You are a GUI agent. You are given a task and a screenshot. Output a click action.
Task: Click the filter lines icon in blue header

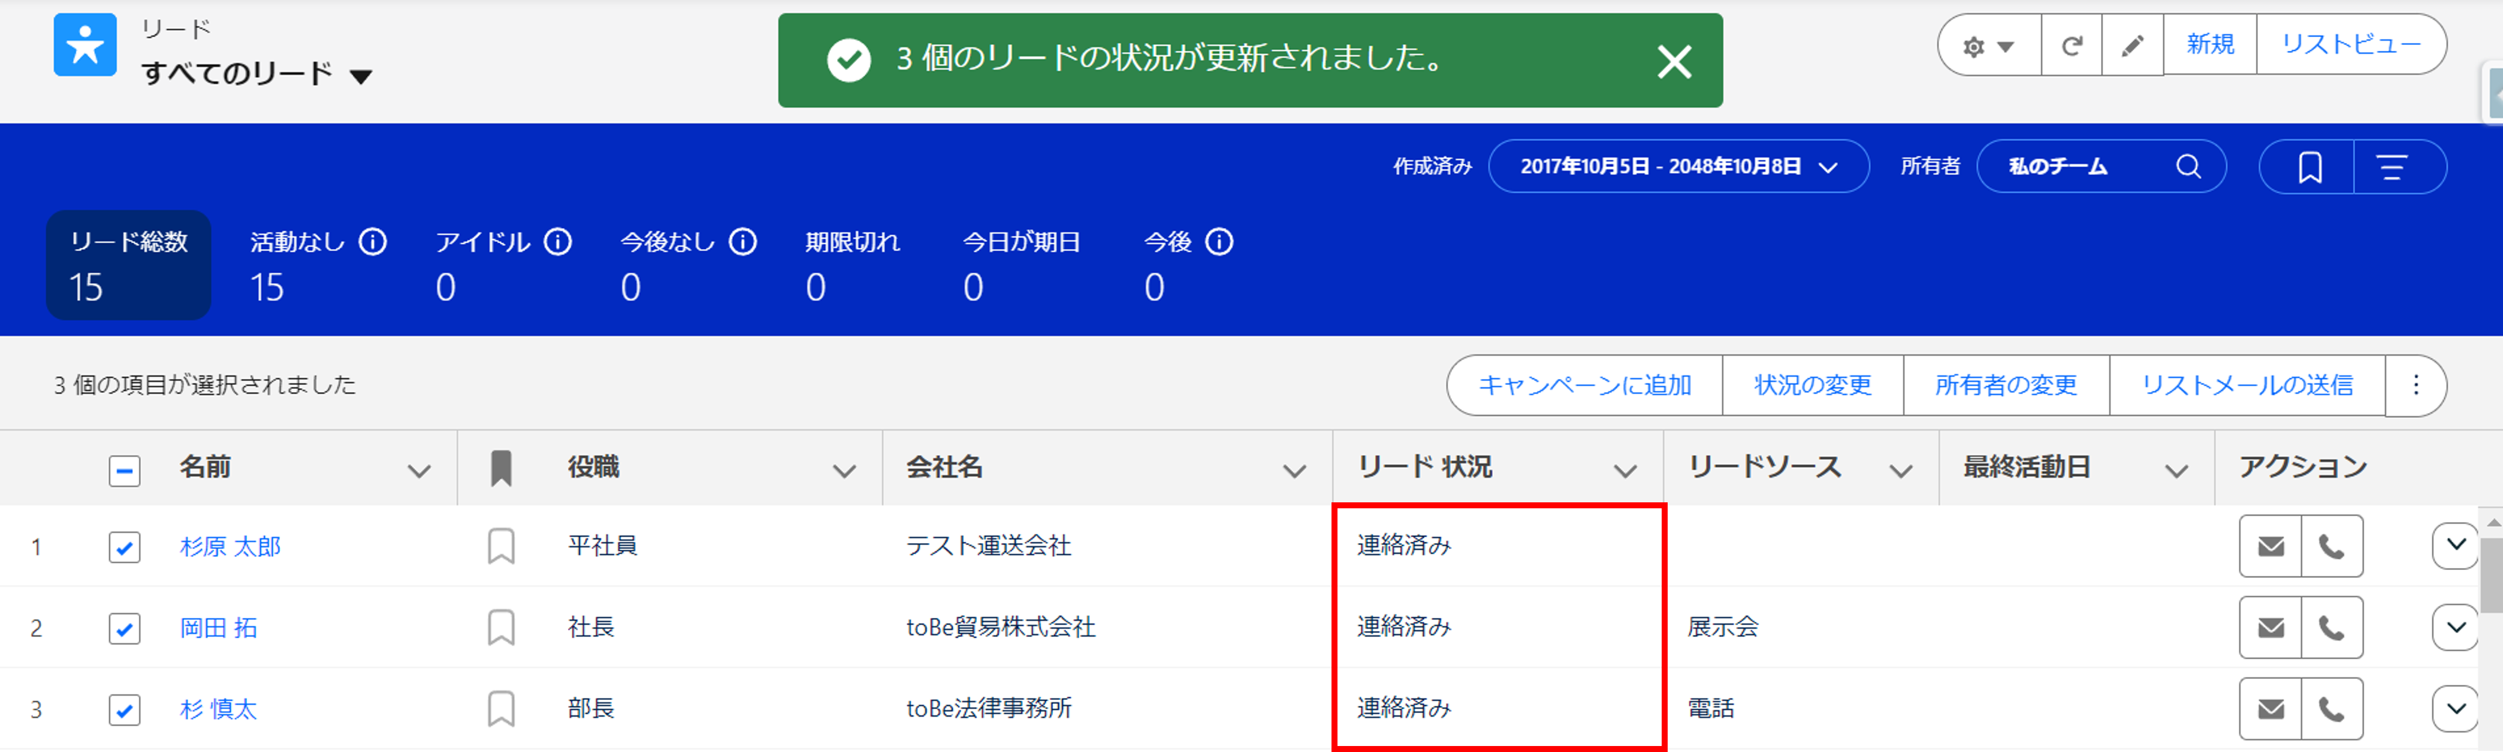click(2392, 167)
